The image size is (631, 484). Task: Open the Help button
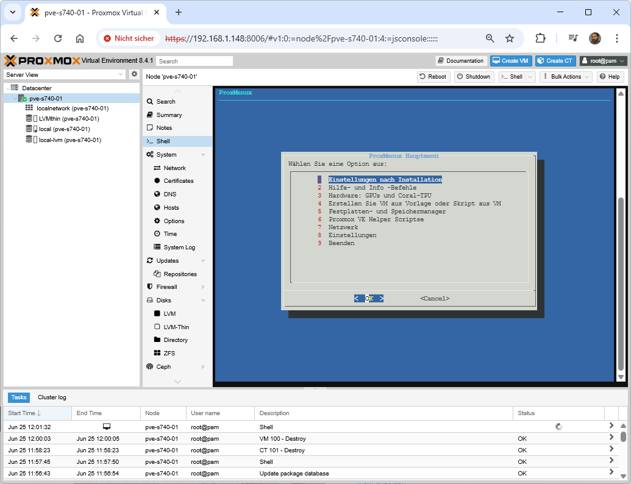tap(609, 77)
